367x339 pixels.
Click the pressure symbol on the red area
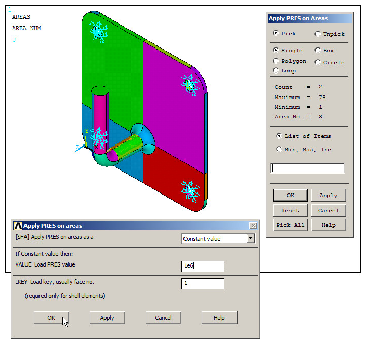pos(190,190)
